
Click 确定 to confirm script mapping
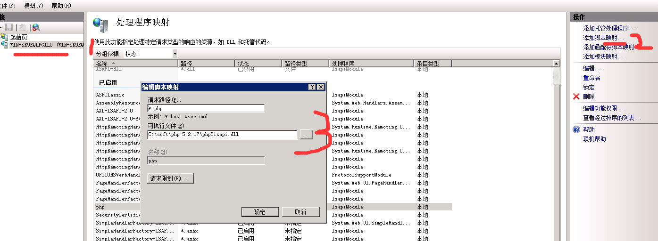(x=260, y=212)
